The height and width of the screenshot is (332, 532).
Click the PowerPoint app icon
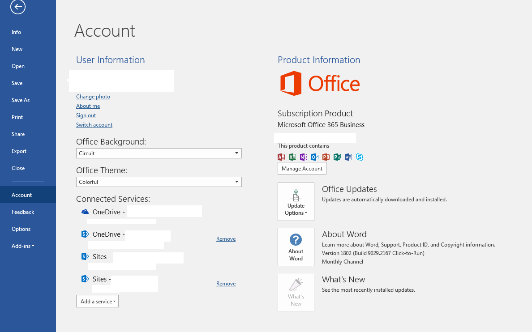point(326,157)
